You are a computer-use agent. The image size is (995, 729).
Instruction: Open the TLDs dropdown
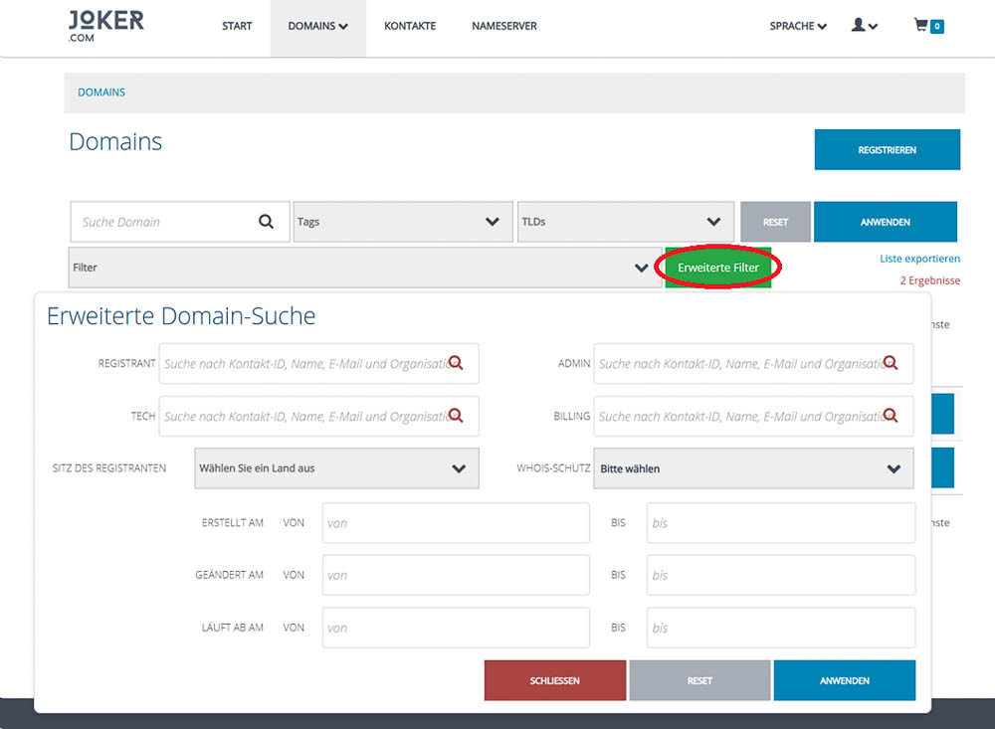click(624, 222)
